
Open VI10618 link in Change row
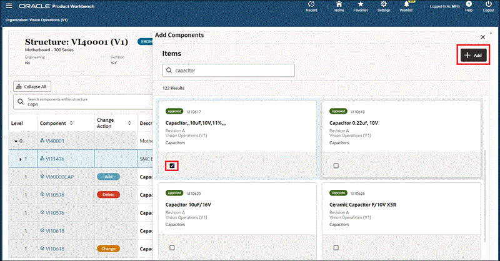point(55,249)
